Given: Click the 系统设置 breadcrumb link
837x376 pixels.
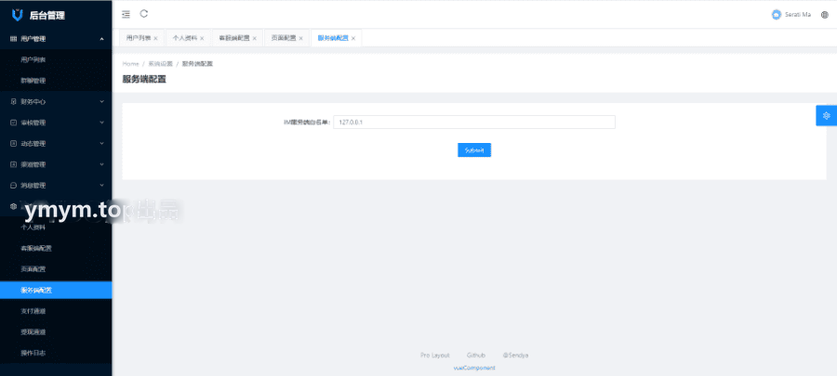Looking at the screenshot, I should click(160, 64).
